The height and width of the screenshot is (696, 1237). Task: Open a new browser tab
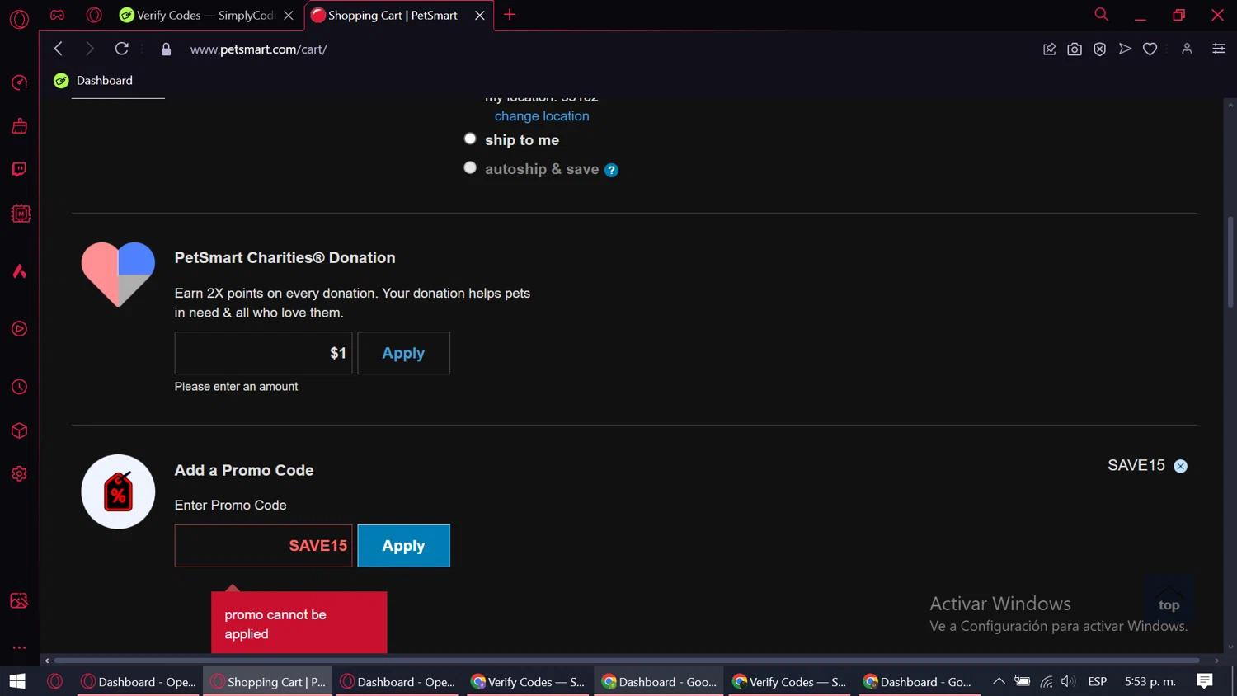(510, 15)
